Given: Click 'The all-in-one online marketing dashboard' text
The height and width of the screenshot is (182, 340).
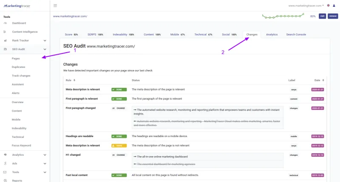Looking at the screenshot, I should (x=162, y=157).
